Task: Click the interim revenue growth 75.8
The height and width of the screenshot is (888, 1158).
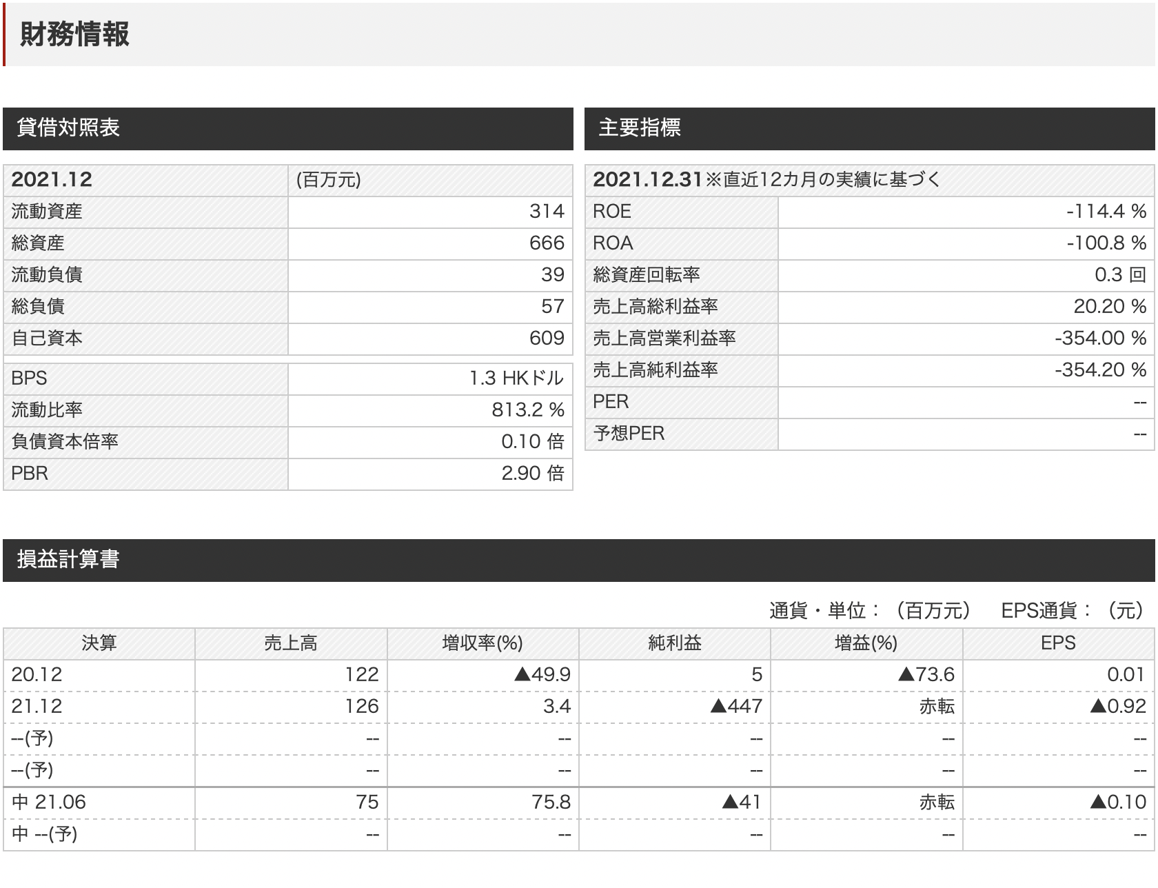Action: click(x=551, y=803)
